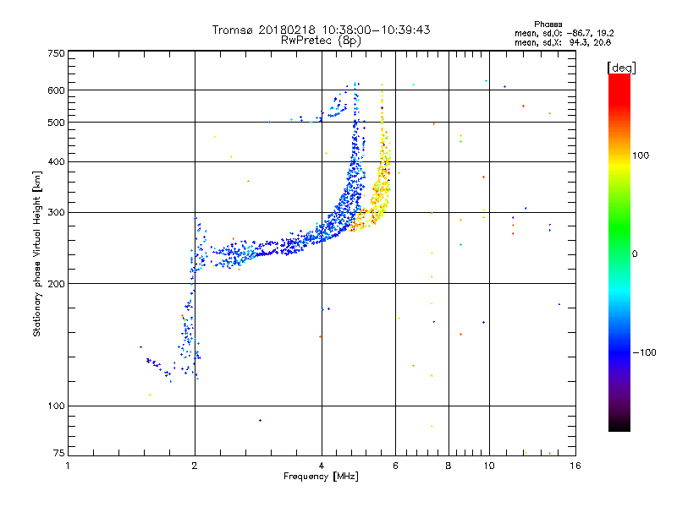Click the colorbar '0' tick label
Image resolution: width=677 pixels, height=507 pixels.
[x=635, y=254]
